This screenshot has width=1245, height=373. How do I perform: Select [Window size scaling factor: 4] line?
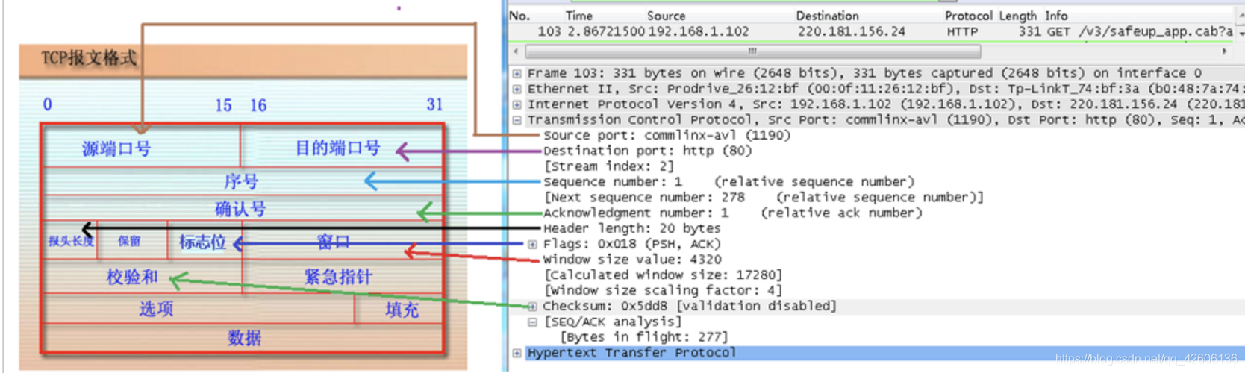(x=663, y=291)
